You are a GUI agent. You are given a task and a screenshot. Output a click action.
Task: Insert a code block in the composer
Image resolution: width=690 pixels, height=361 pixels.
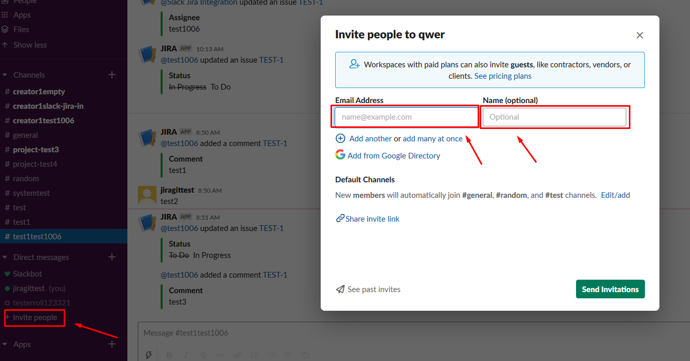point(306,355)
